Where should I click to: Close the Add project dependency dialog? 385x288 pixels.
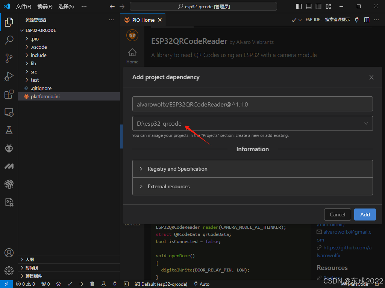pyautogui.click(x=371, y=77)
